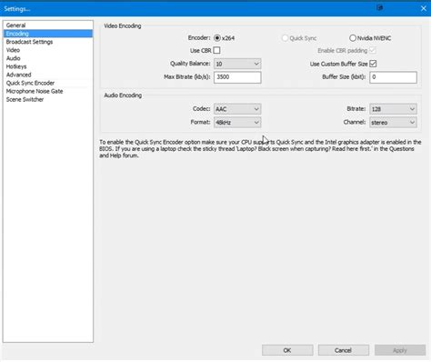The height and width of the screenshot is (362, 431).
Task: Open the Advanced settings section
Action: pyautogui.click(x=48, y=75)
